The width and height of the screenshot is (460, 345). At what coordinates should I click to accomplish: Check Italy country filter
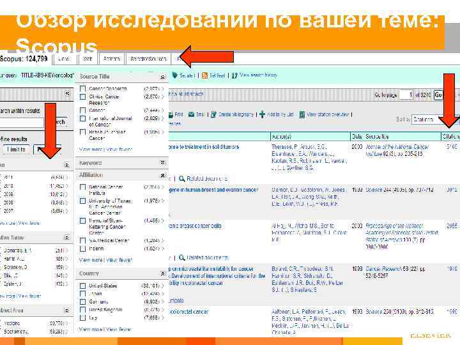point(82,318)
